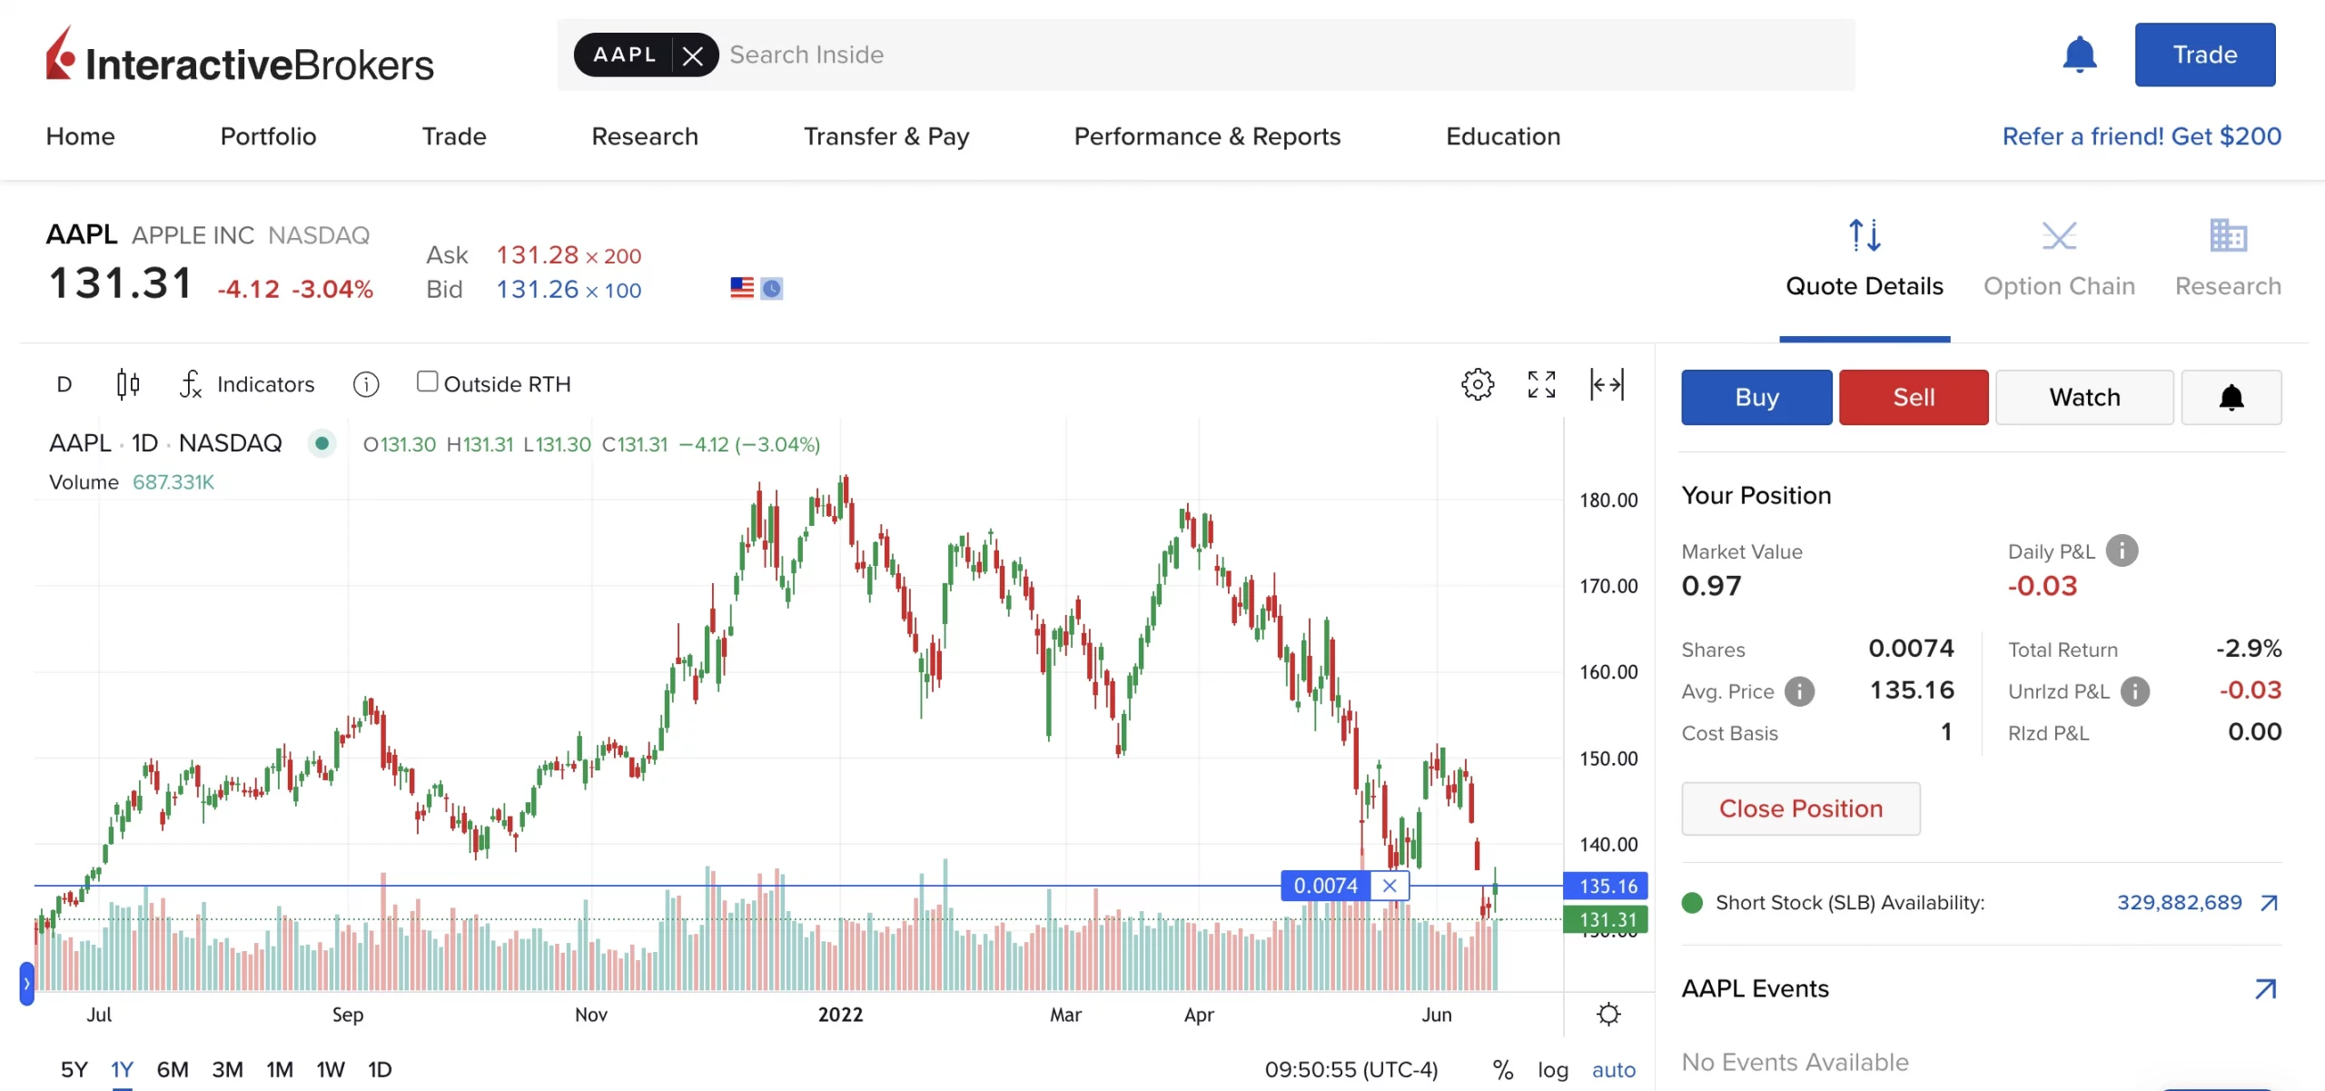
Task: Click the 131.31 current price axis label
Action: click(1606, 919)
